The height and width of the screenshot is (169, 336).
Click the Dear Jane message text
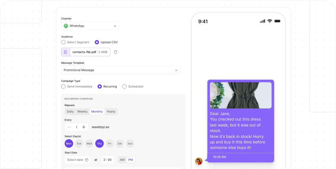coord(220,113)
